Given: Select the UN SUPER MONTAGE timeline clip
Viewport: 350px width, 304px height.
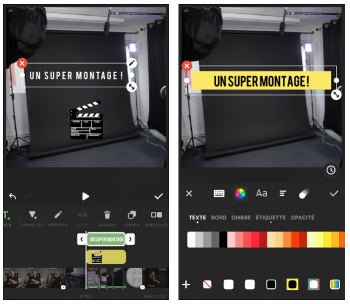Looking at the screenshot, I should coord(106,239).
